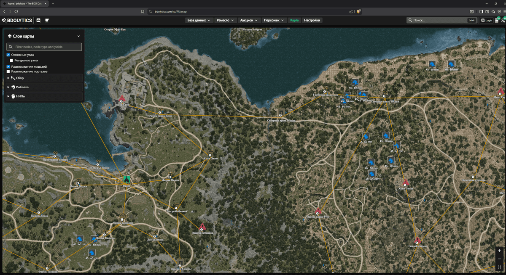Select the Северные врата Медии gate node
Image resolution: width=506 pixels, height=275 pixels.
click(281, 113)
